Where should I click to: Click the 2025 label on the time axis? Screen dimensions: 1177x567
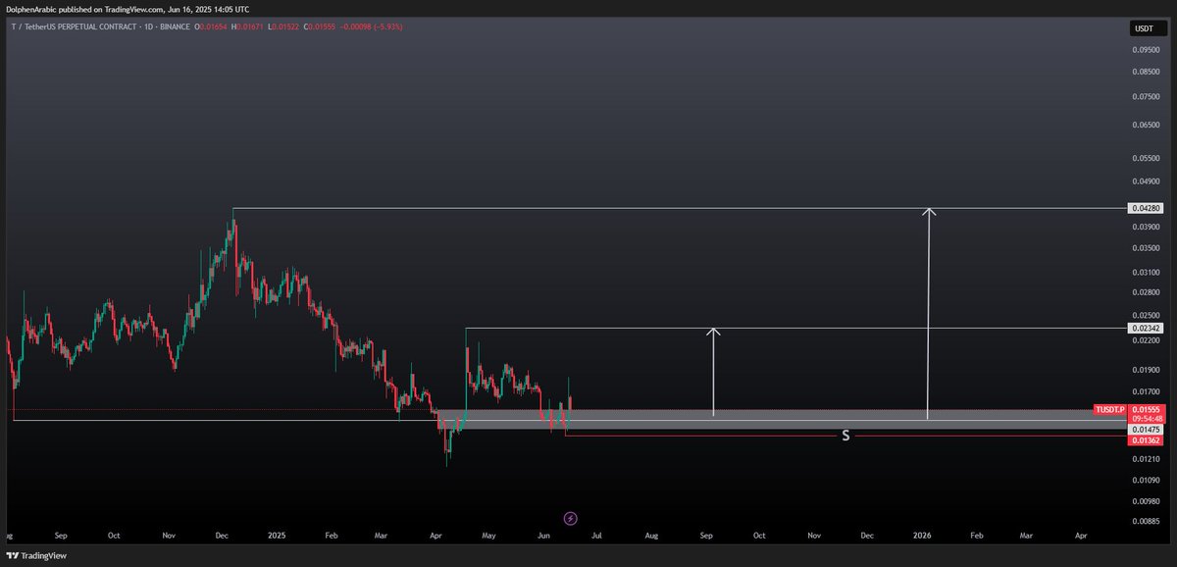click(276, 536)
